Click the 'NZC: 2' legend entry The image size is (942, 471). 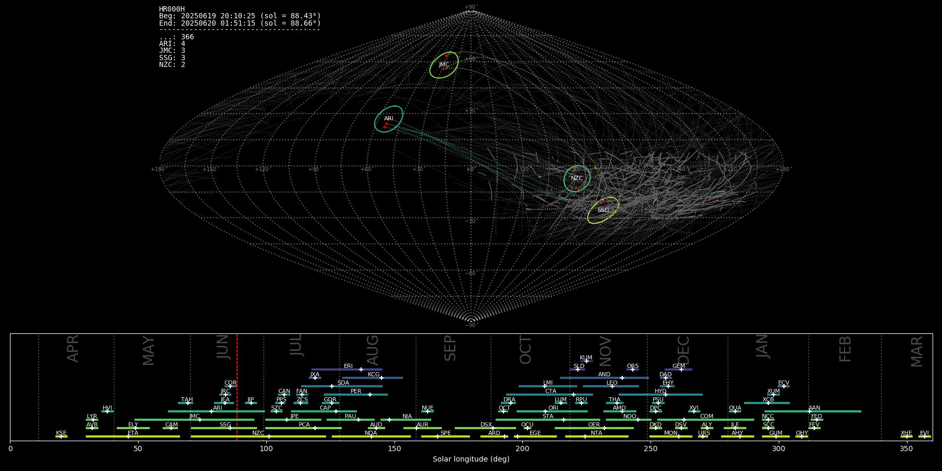(172, 64)
